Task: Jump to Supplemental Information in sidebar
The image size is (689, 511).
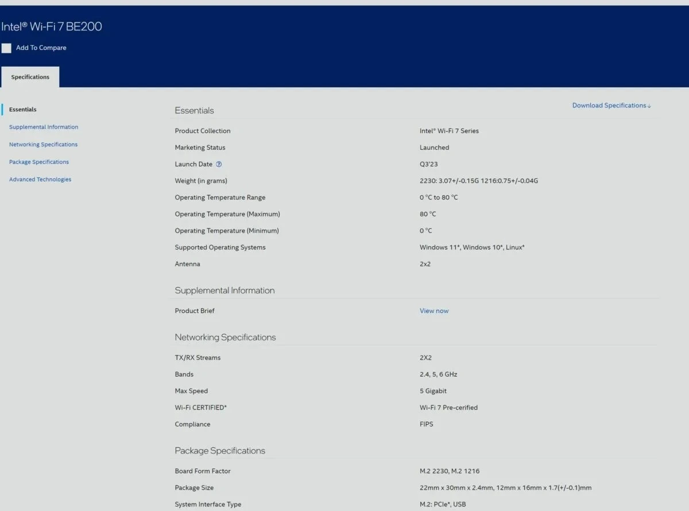Action: 44,127
